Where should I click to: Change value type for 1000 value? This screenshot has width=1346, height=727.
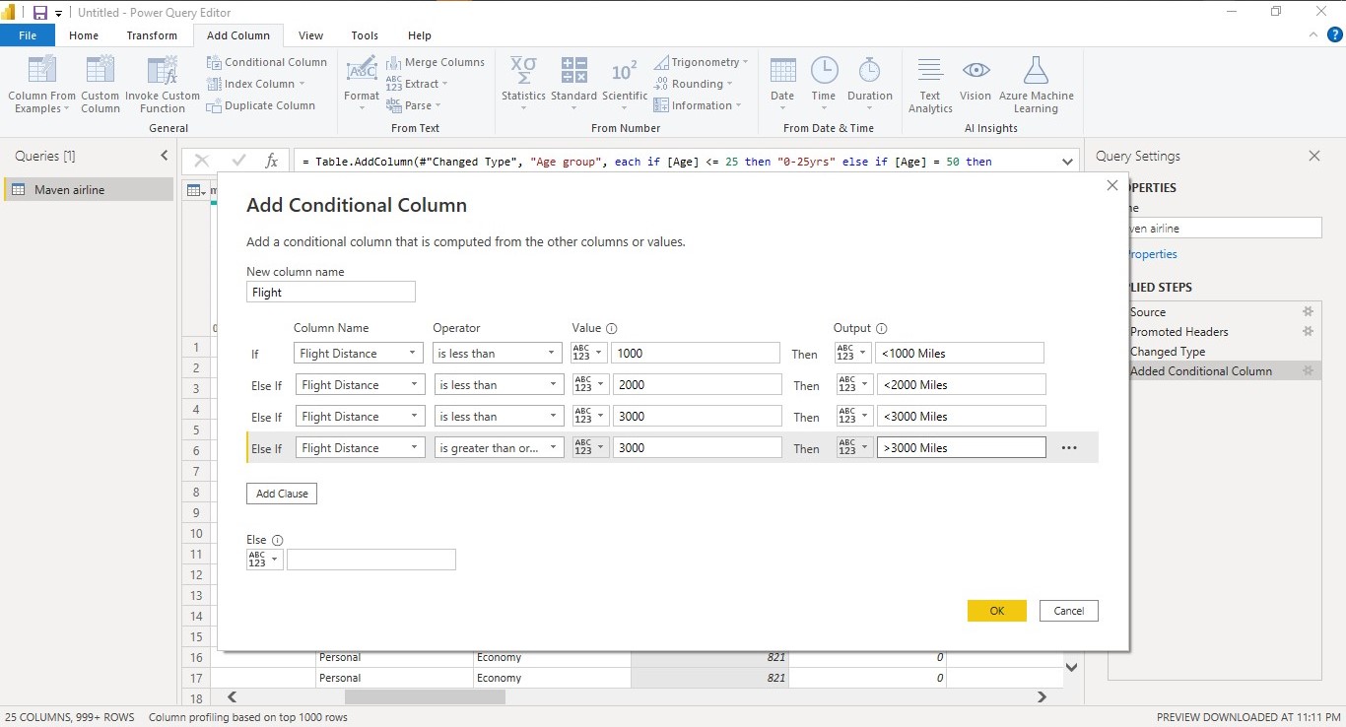tap(589, 354)
